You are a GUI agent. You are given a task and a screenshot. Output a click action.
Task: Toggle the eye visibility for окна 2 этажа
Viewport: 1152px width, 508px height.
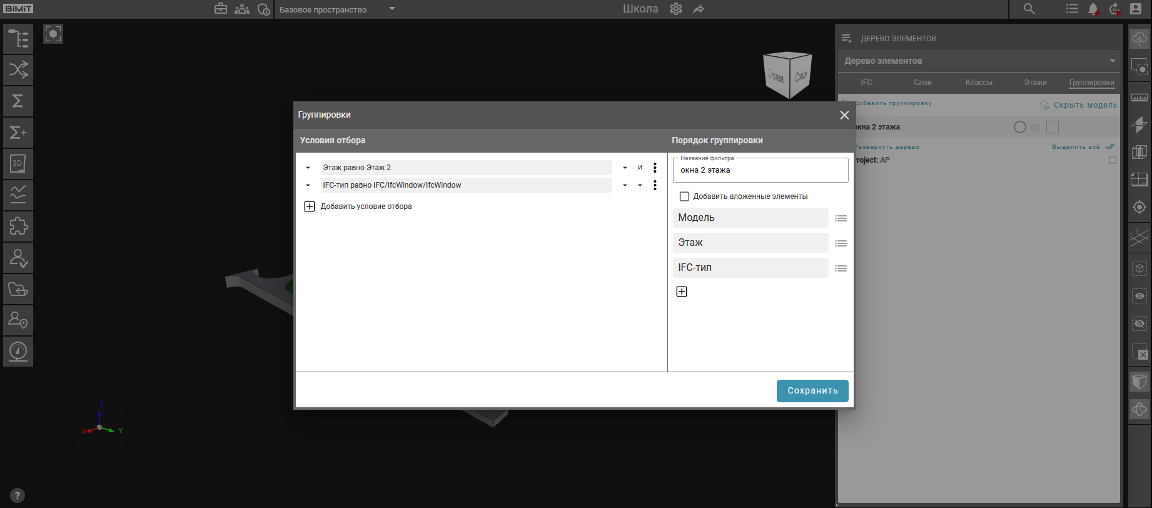(x=1035, y=128)
